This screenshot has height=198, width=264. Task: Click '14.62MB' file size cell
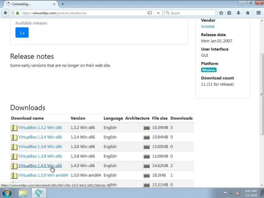click(160, 166)
